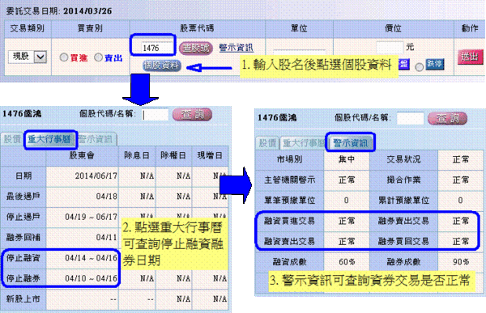Screen dimensions: 486x313
Task: Click the 1476儒鴻 title in the 重大行事曆 panel
Action: click(22, 114)
